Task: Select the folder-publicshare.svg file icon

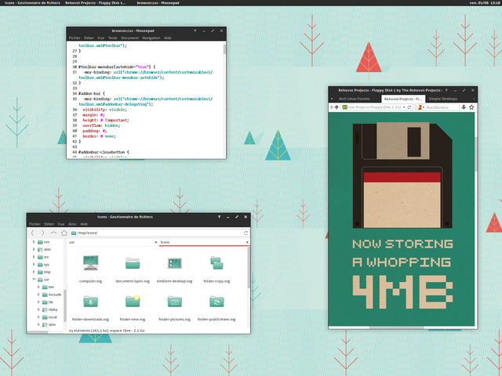Action: pyautogui.click(x=216, y=301)
